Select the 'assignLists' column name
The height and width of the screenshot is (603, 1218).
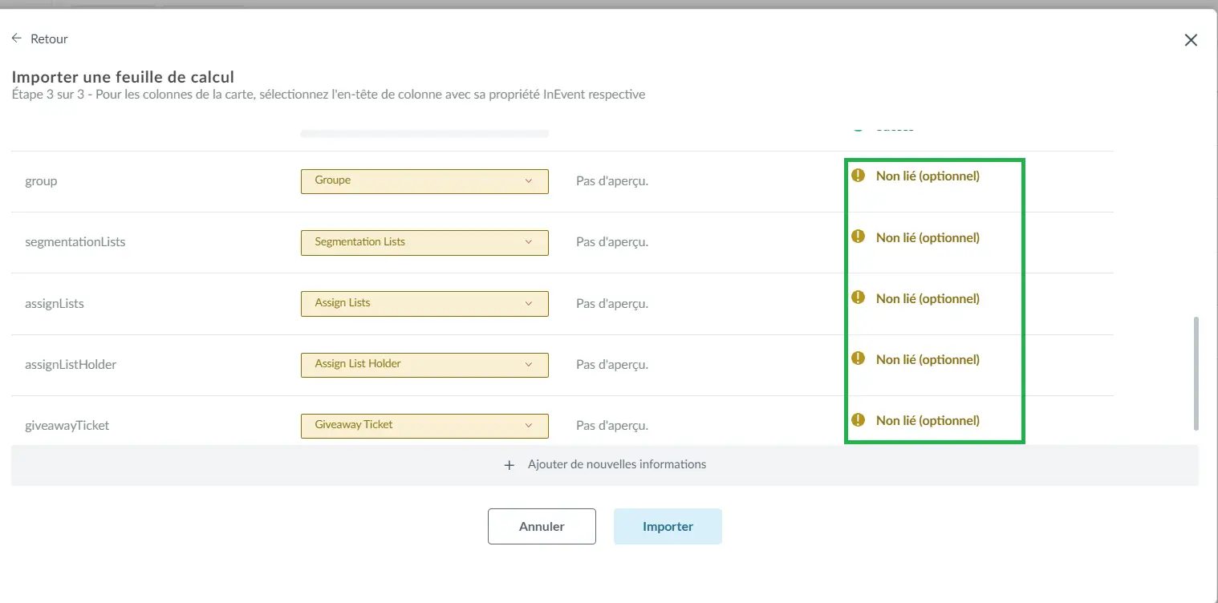[55, 304]
